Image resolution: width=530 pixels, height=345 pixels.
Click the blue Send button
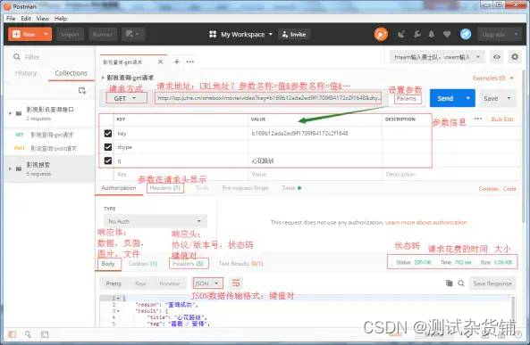coord(445,98)
